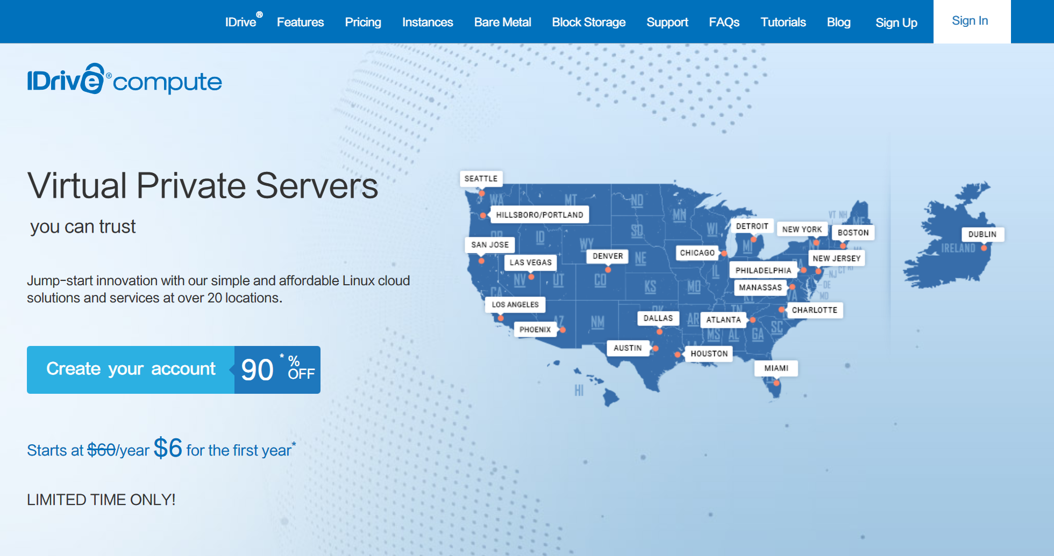Select the Denver map label

[x=608, y=256]
